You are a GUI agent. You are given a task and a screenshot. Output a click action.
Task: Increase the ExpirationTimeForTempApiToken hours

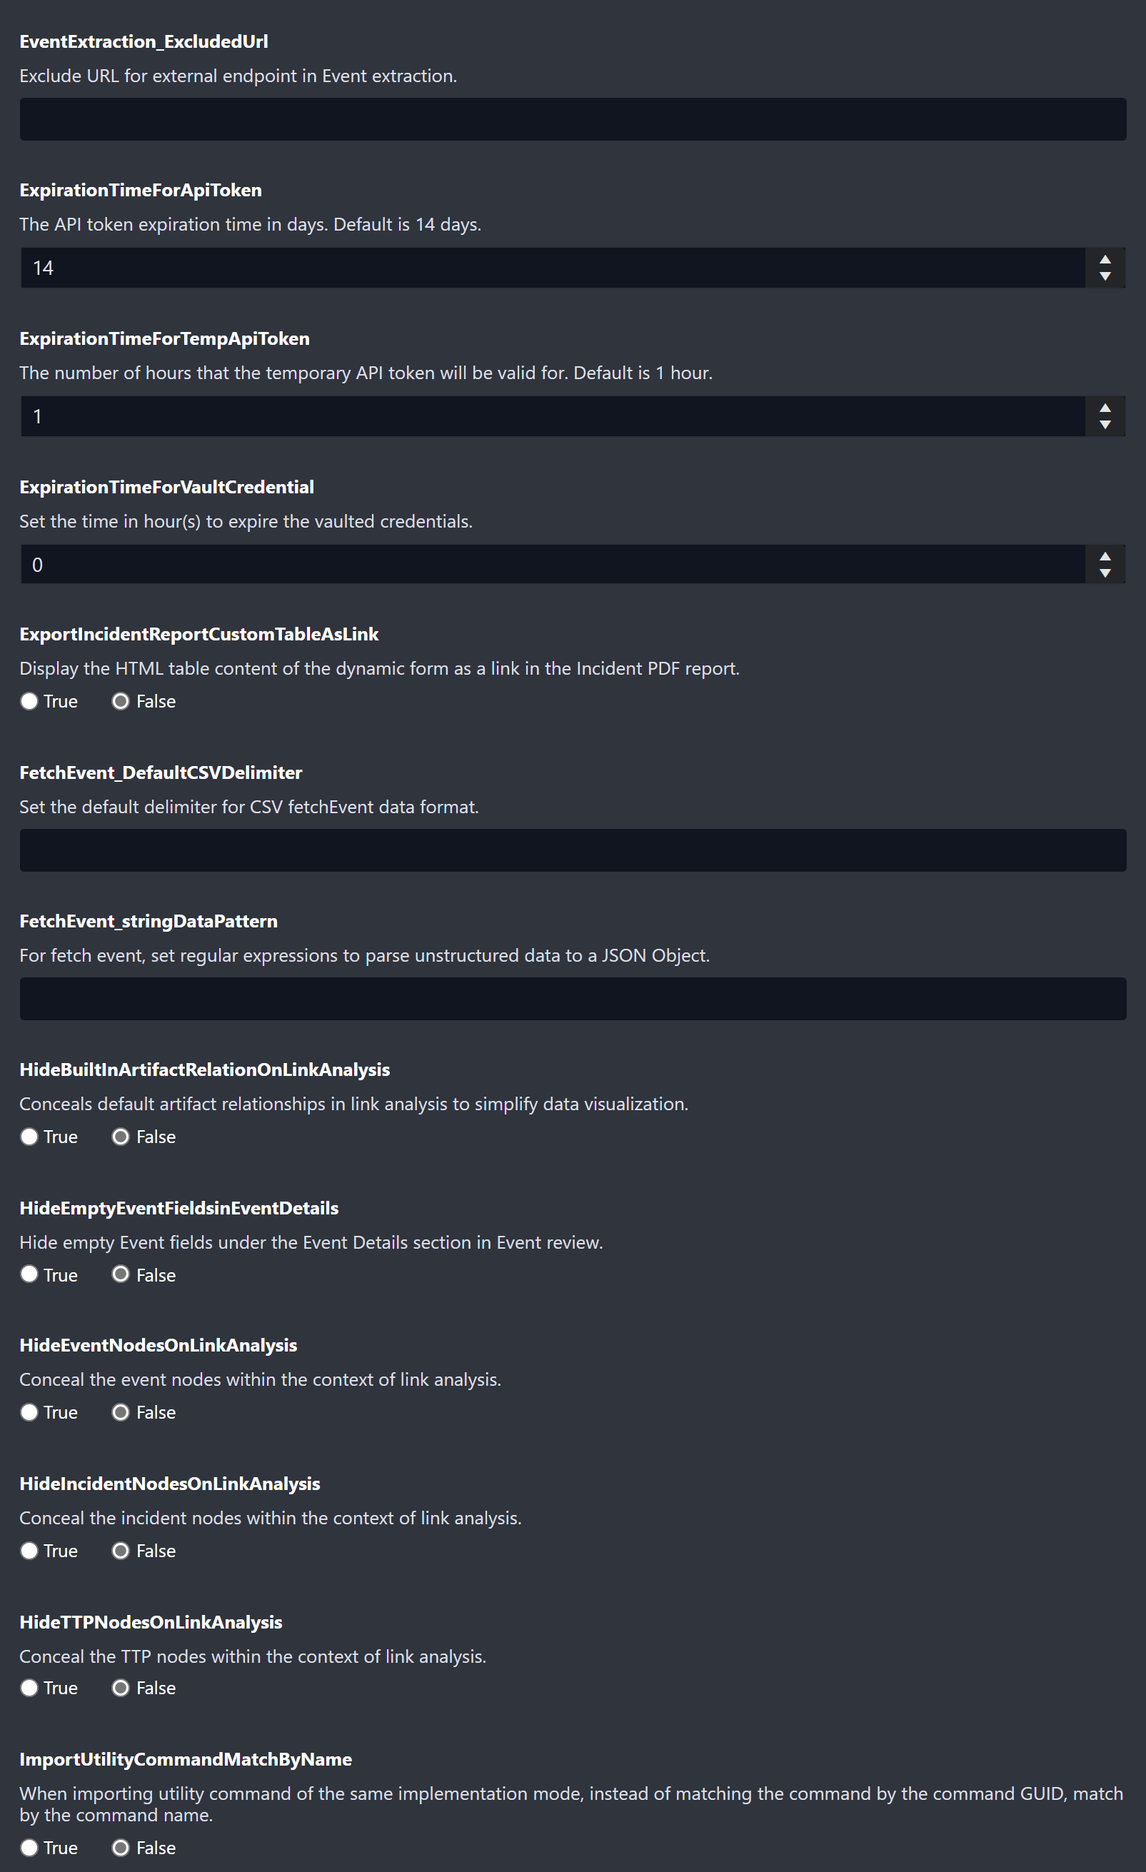(x=1105, y=408)
